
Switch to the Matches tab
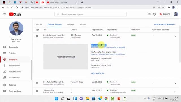pos(39,25)
